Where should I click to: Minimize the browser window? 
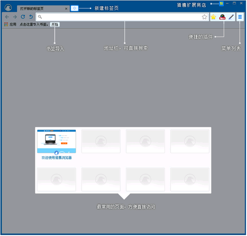click(227, 4)
